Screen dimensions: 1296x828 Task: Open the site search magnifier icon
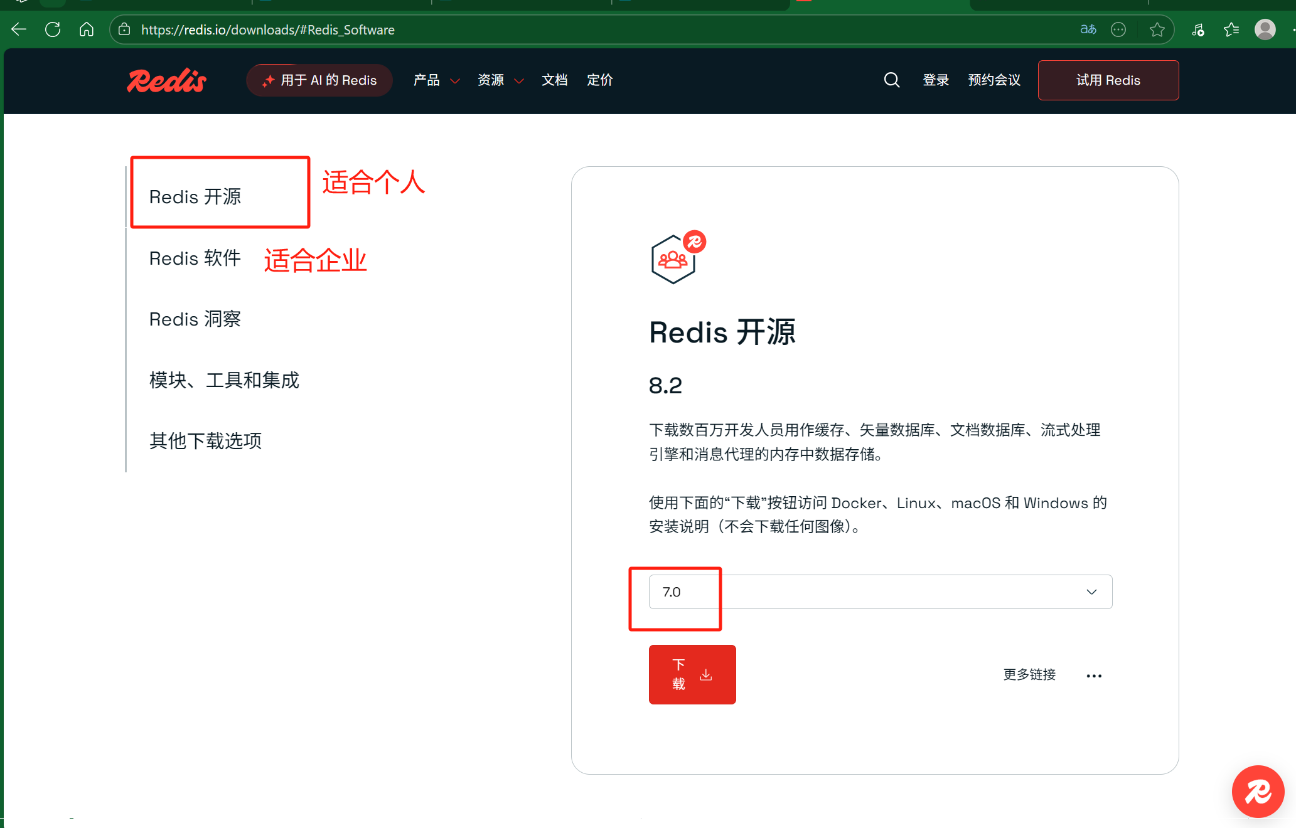click(891, 80)
